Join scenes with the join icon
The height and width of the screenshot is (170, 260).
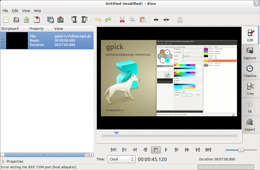coord(166,20)
